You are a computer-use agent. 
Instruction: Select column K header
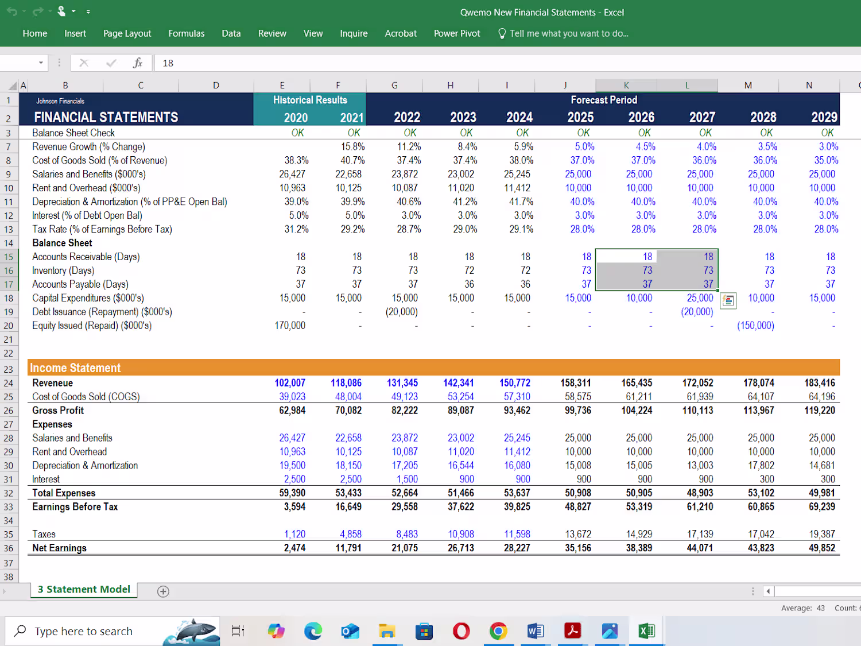626,86
